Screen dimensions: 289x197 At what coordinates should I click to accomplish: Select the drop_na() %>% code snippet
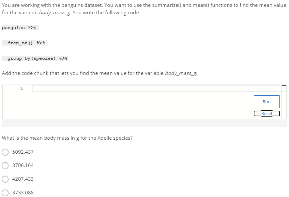[24, 43]
